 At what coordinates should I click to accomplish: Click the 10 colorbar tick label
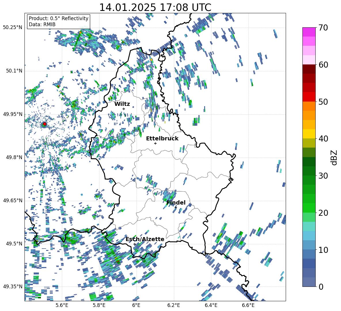tap(323, 250)
